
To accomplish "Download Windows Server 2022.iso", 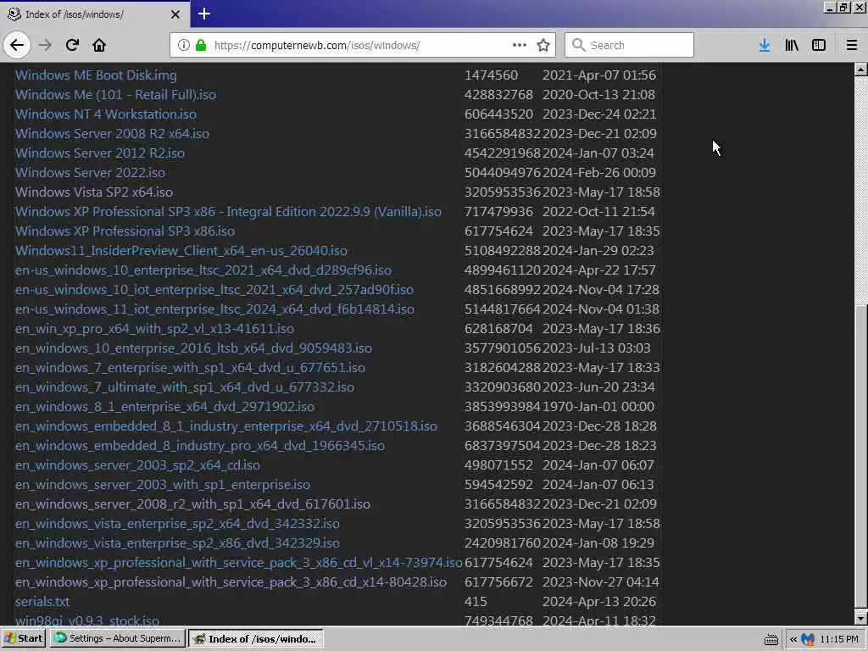I will click(90, 173).
